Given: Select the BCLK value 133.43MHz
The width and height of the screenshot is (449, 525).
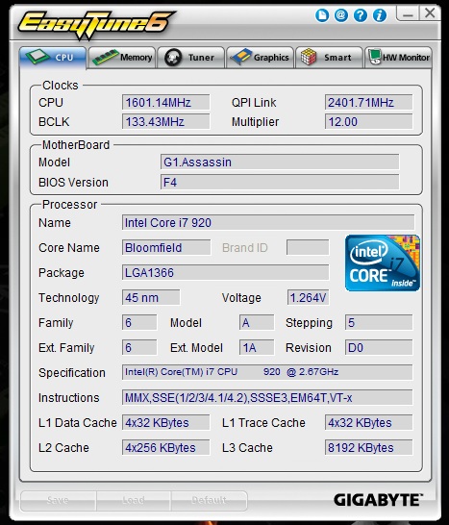Looking at the screenshot, I should pos(165,121).
